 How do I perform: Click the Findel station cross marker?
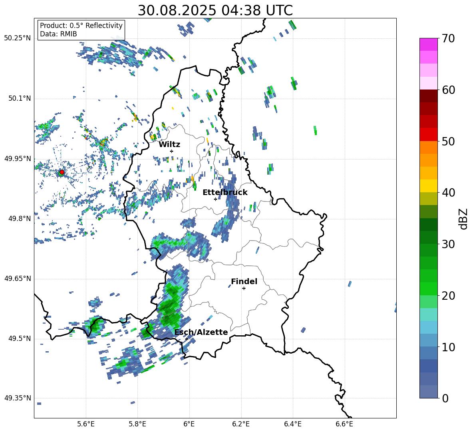point(244,289)
